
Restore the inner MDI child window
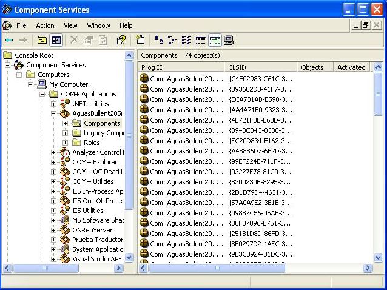point(366,25)
